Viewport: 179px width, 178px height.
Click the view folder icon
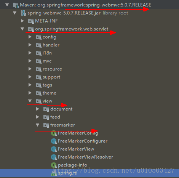coord(38,101)
